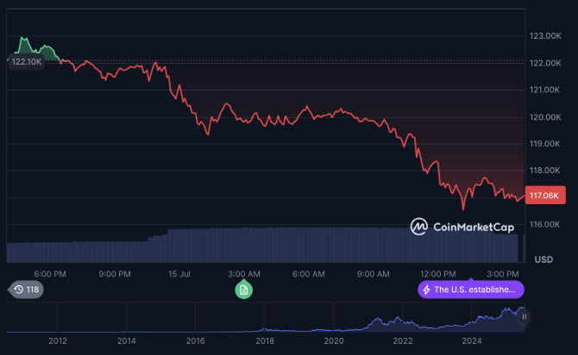Click the 120.00K y-axis price label
This screenshot has height=355, width=578.
coord(545,116)
